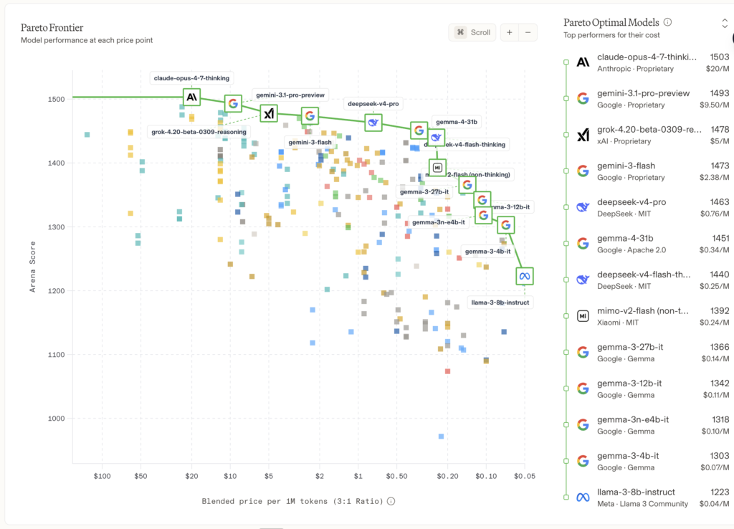The image size is (734, 529).
Task: Click the Pareto Frontier chart title
Action: (52, 28)
